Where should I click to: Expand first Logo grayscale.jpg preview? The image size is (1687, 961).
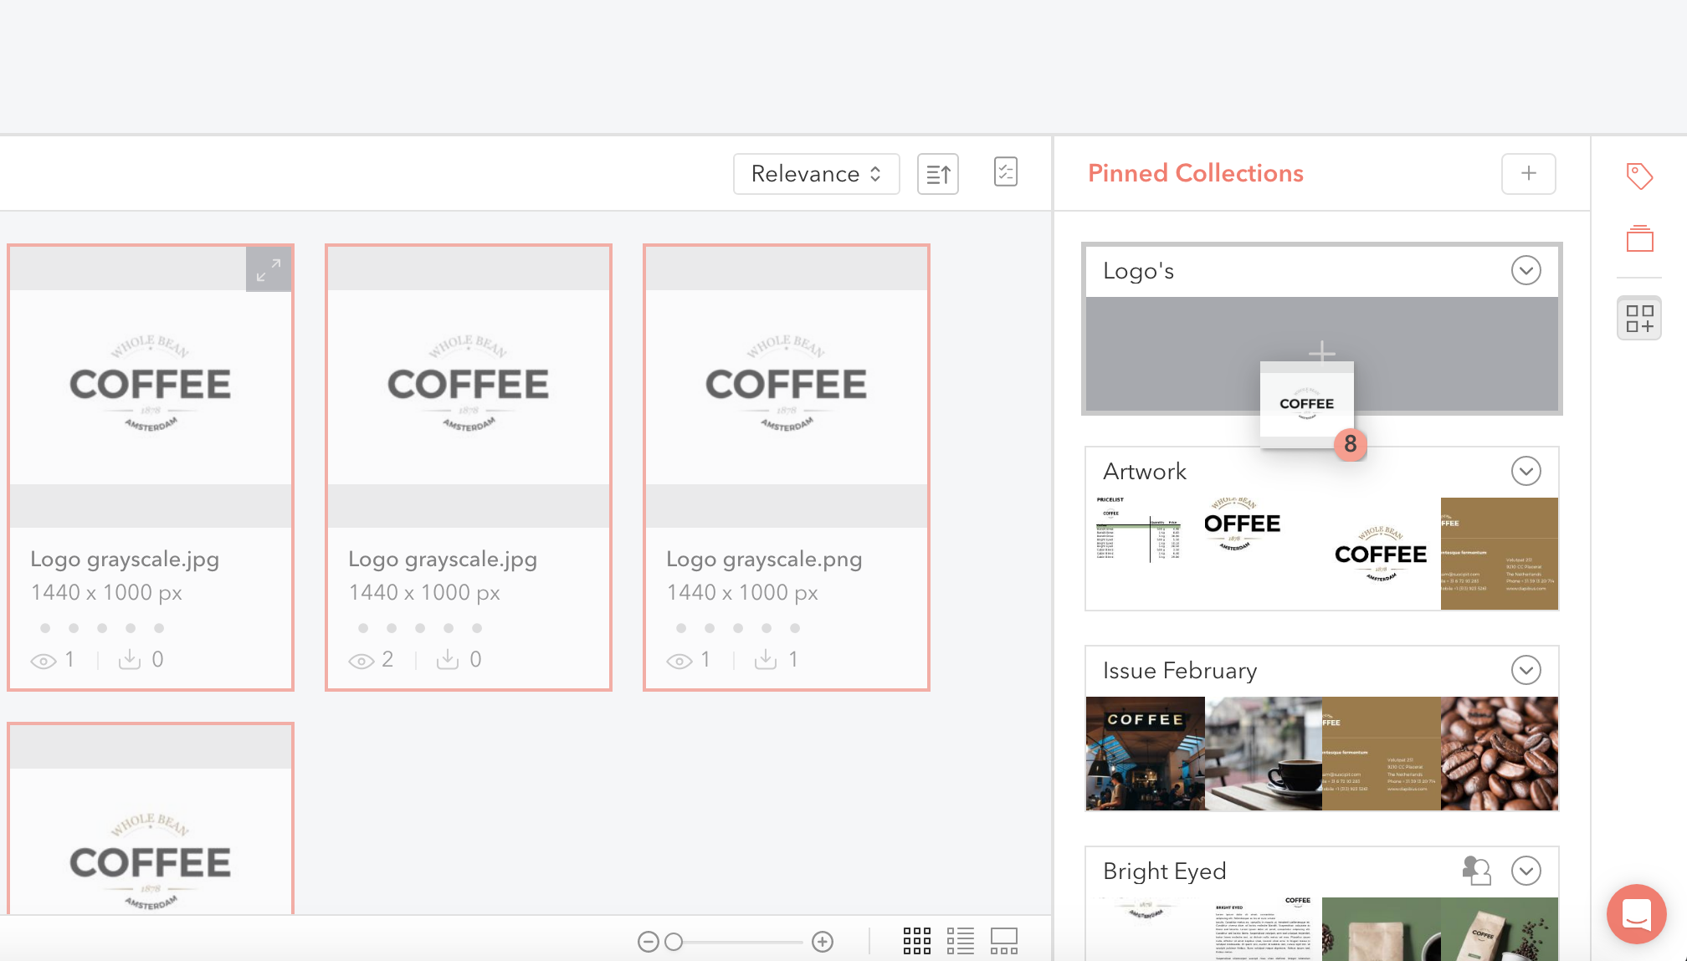(x=269, y=269)
